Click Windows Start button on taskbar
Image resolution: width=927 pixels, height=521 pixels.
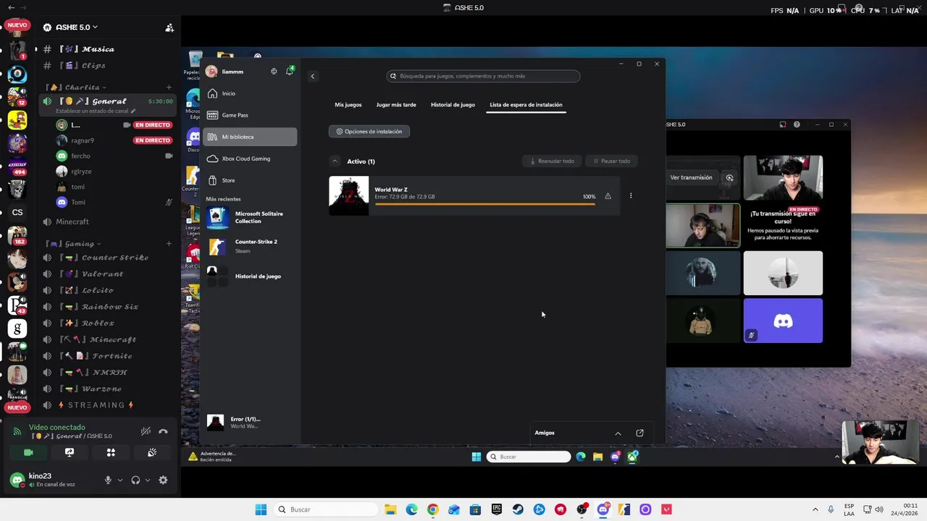click(261, 509)
